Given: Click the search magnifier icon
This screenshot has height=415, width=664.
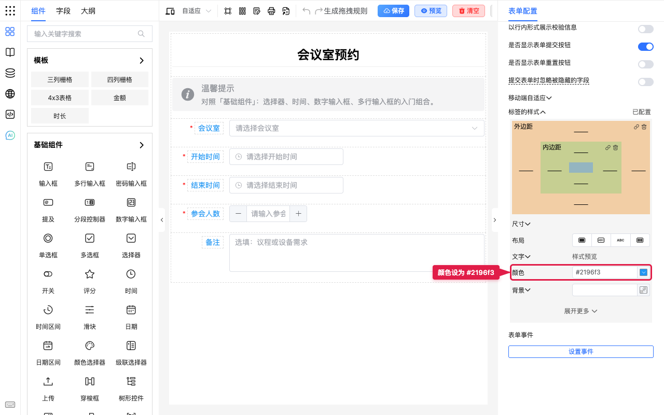Looking at the screenshot, I should pos(141,34).
